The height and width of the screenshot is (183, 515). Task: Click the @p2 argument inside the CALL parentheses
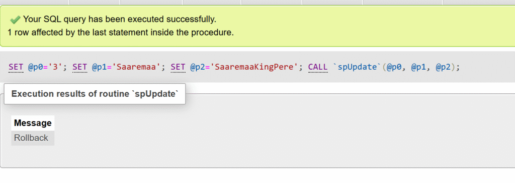(x=443, y=67)
